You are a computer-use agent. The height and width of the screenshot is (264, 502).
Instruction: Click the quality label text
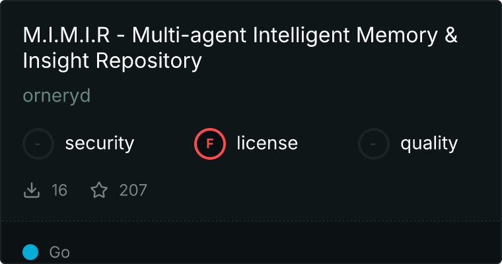429,143
